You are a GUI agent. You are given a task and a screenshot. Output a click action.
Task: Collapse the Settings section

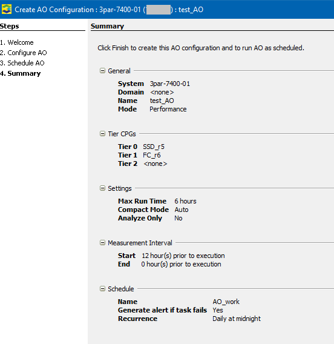[x=102, y=188]
